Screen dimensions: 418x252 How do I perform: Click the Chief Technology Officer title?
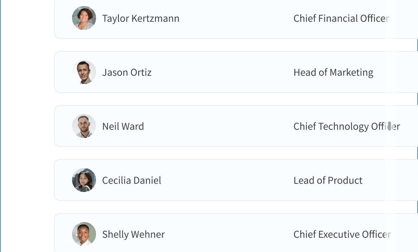[347, 126]
